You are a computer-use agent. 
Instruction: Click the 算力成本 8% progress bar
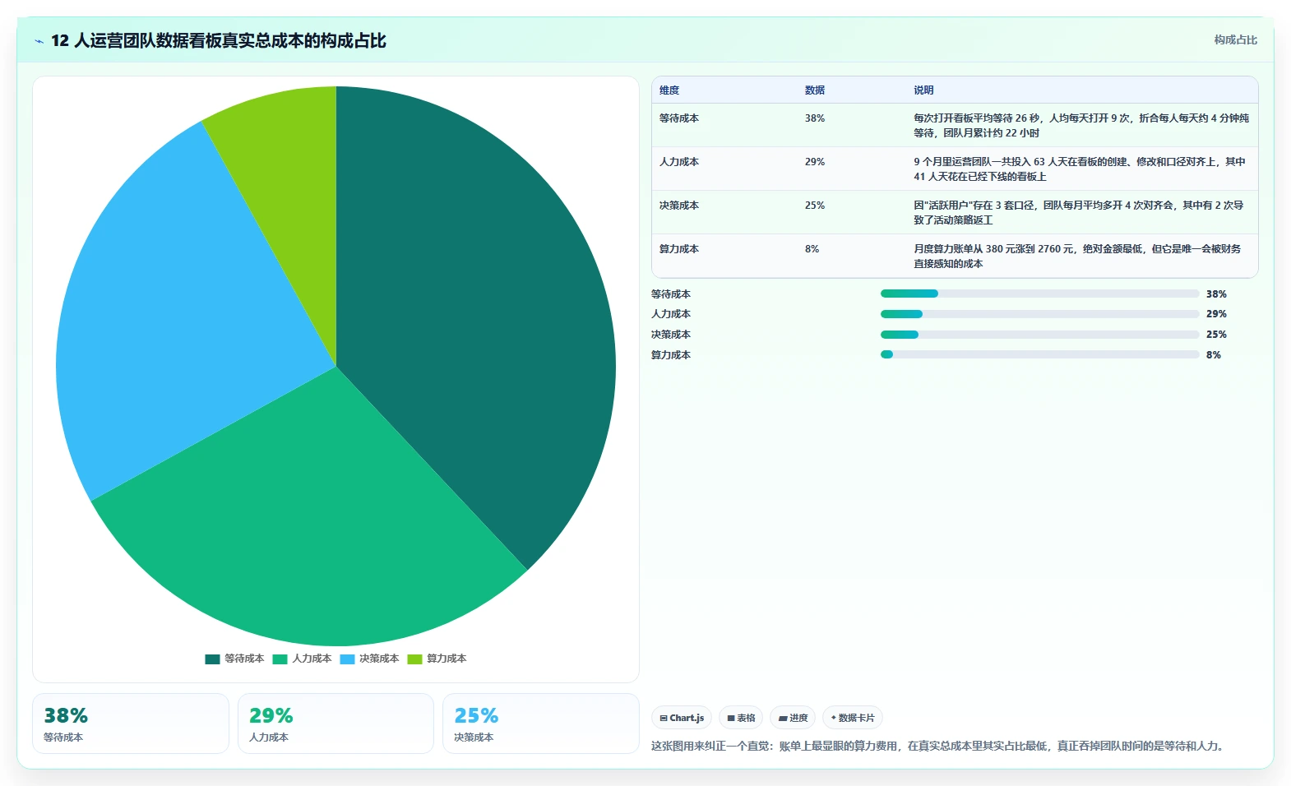pos(1039,354)
